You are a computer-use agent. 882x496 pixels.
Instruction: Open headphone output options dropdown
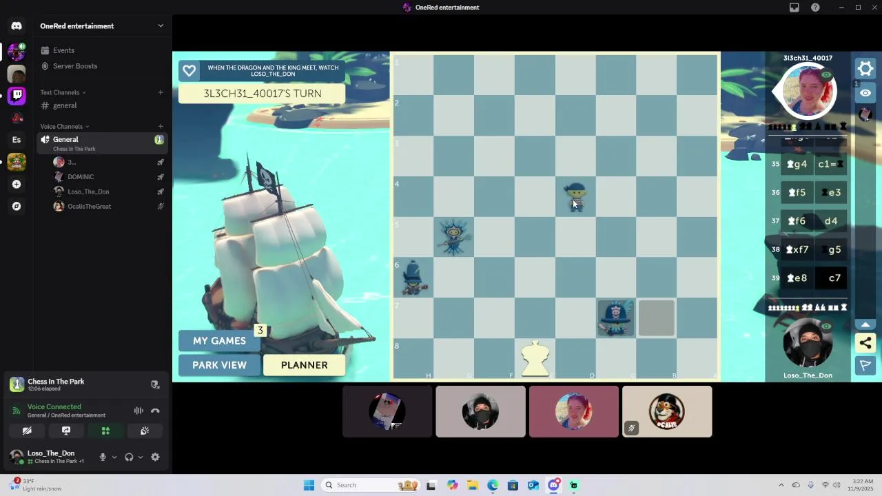click(140, 457)
